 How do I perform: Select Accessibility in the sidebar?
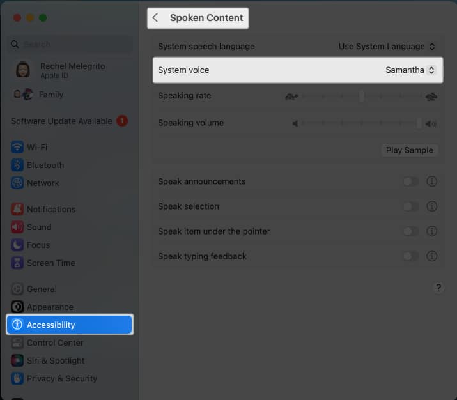pyautogui.click(x=69, y=325)
